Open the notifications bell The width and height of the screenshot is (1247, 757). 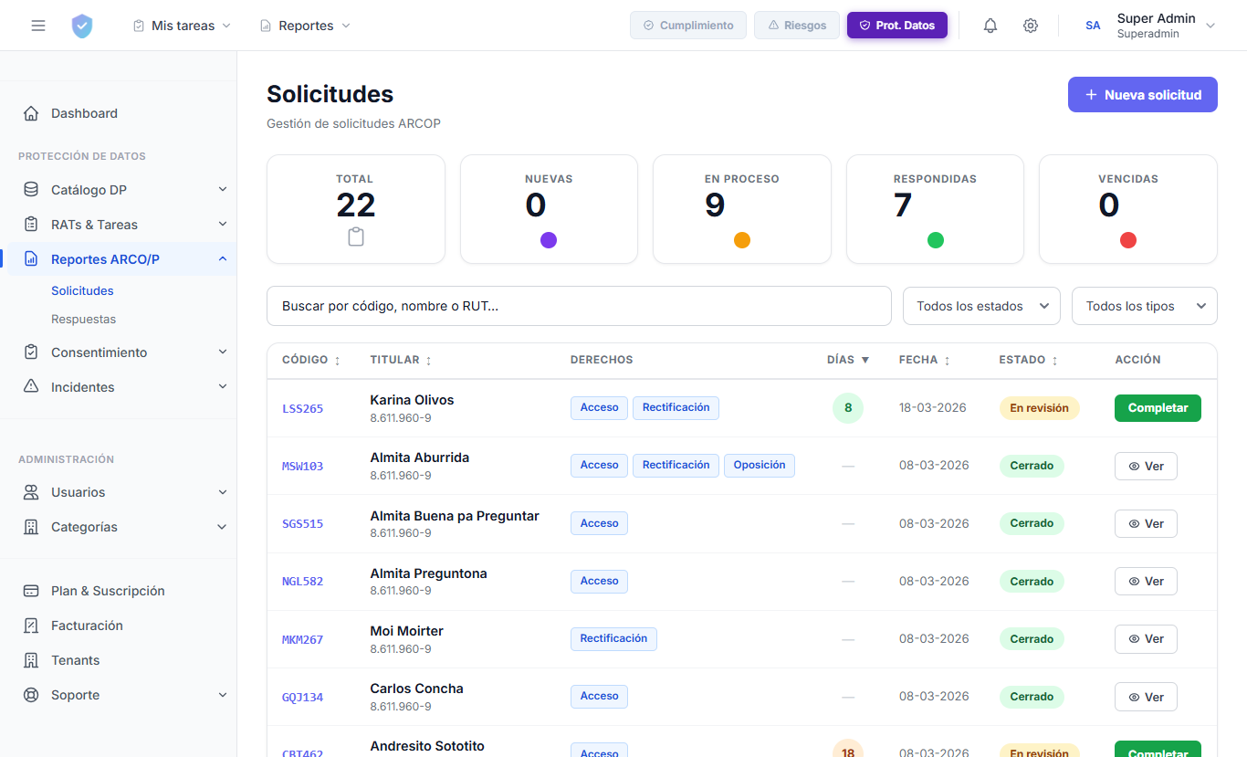point(990,26)
